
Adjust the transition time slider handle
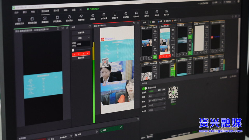coord(73,50)
